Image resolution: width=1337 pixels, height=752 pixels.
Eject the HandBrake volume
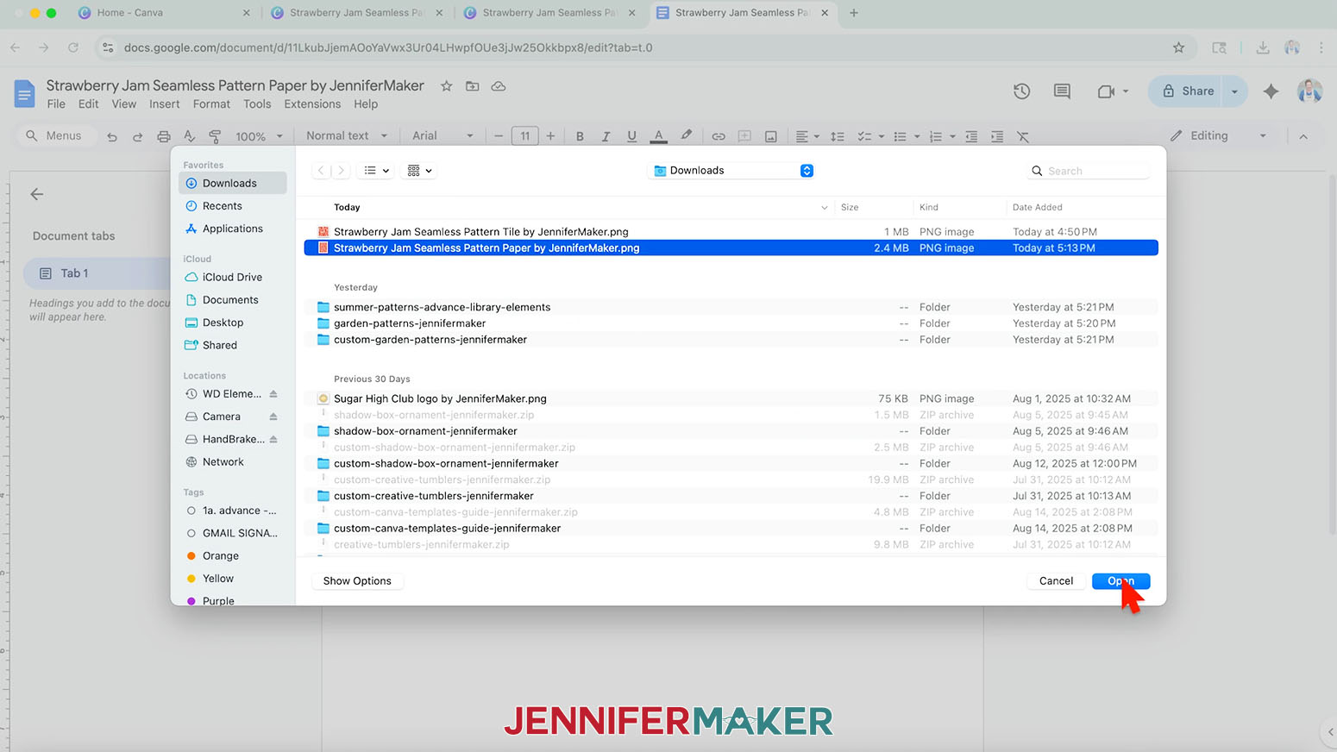(273, 439)
